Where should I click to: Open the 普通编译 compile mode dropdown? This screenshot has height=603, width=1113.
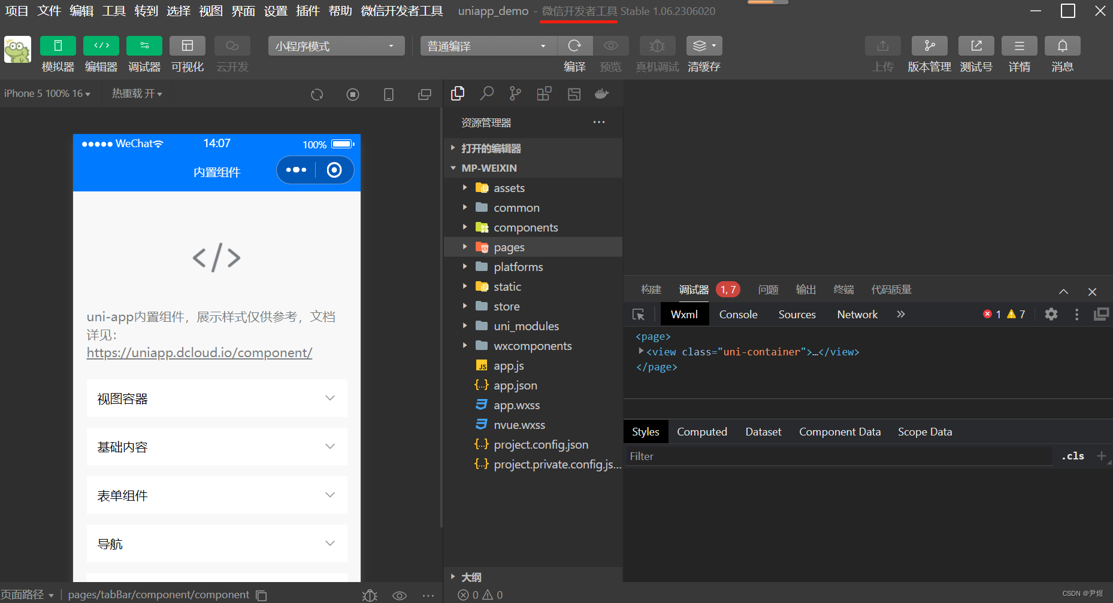pos(488,46)
